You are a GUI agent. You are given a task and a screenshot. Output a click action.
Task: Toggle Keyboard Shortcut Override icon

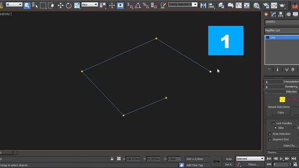pos(120,5)
